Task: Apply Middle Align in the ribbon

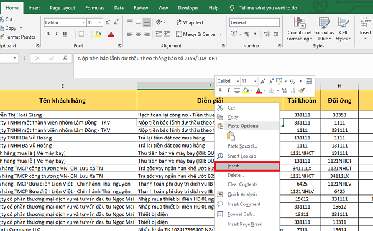Action: click(x=139, y=22)
